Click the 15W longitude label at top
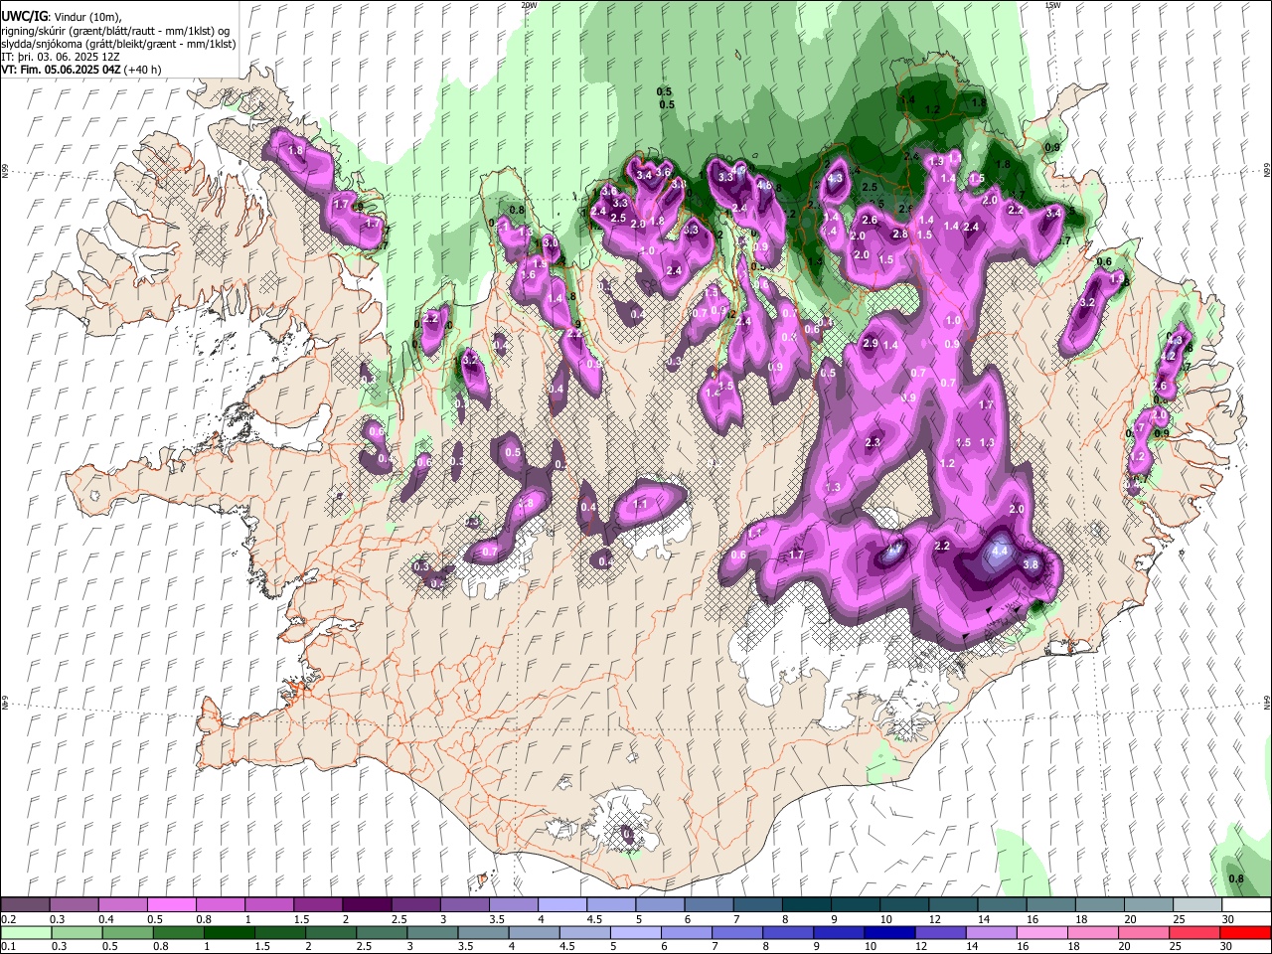The image size is (1272, 954). tap(1051, 5)
